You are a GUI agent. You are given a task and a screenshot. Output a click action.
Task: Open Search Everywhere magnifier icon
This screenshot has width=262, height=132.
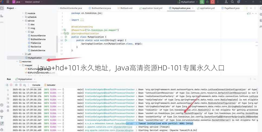pyautogui.click(x=232, y=2)
